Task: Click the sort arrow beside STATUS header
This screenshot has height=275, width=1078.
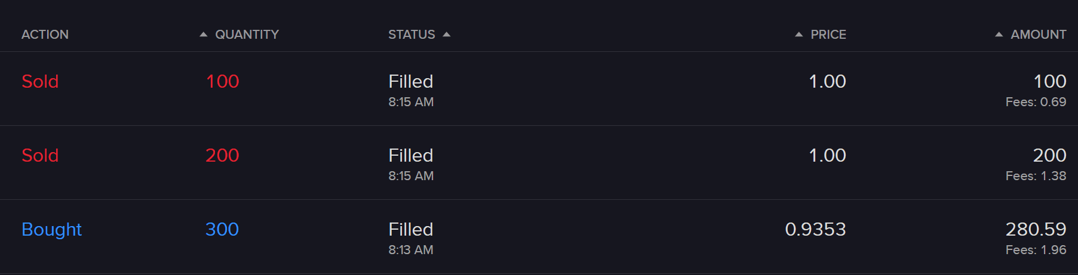Action: coord(447,35)
